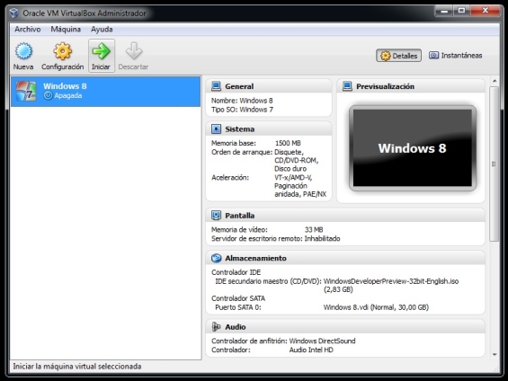Click the 'Orden de arranque:' label
The width and height of the screenshot is (508, 381).
pyautogui.click(x=242, y=152)
